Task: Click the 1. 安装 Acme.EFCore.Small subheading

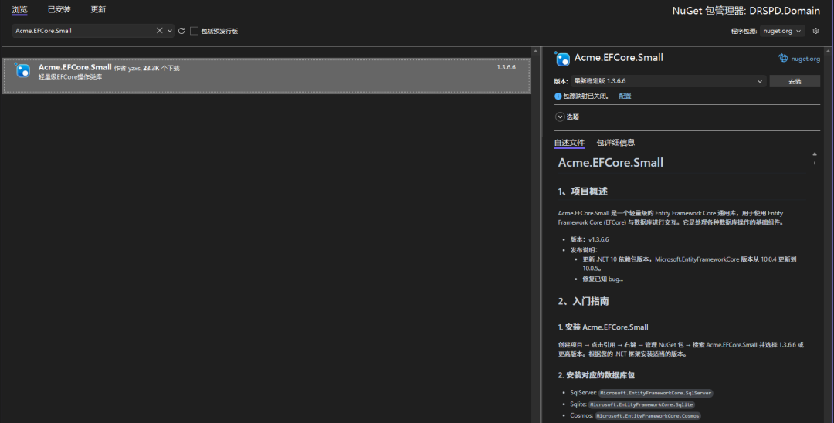Action: [x=603, y=327]
